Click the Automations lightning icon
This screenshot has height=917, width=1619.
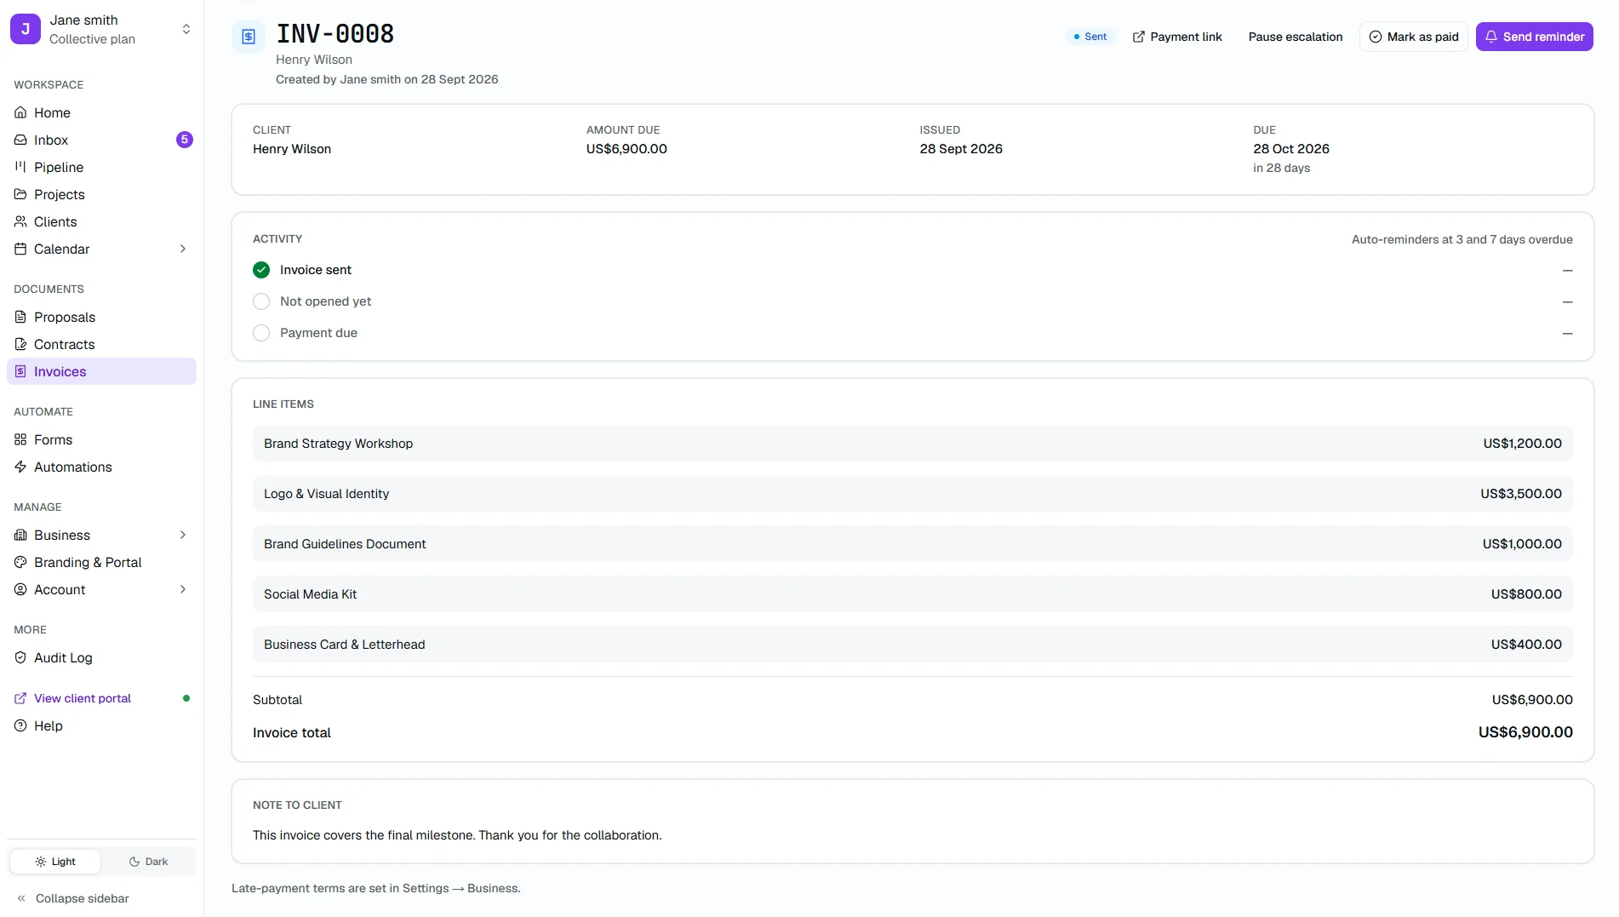point(20,467)
